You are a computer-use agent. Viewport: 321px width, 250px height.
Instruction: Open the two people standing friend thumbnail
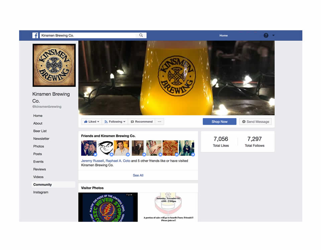tap(138, 148)
